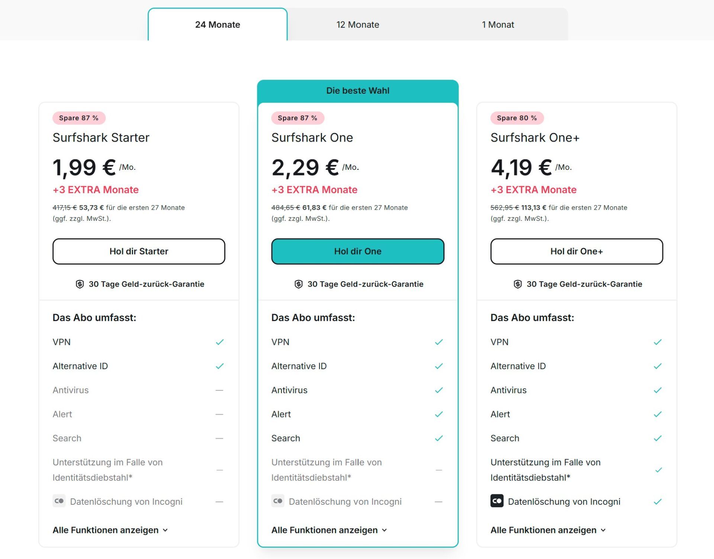
Task: Click the Antivirus checkmark under Surfshark One+
Action: click(657, 390)
